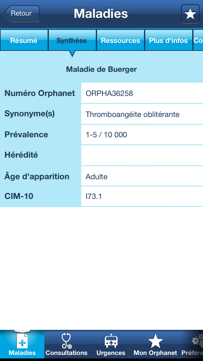This screenshot has height=361, width=203.
Task: Open the Ressources tab
Action: point(121,40)
